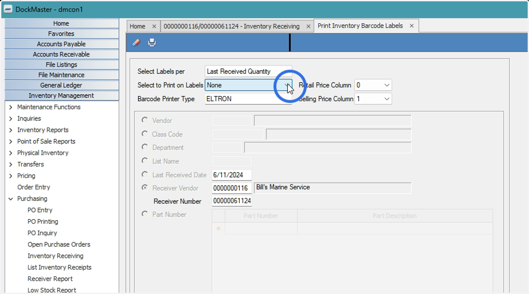
Task: Select the List Name radio button
Action: coord(145,161)
